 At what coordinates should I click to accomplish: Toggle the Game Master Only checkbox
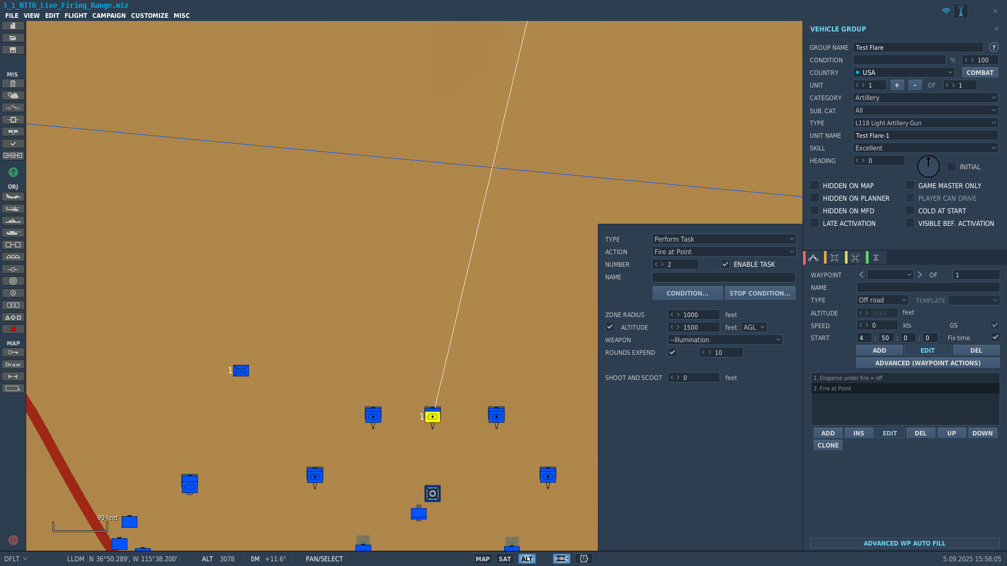coord(910,185)
